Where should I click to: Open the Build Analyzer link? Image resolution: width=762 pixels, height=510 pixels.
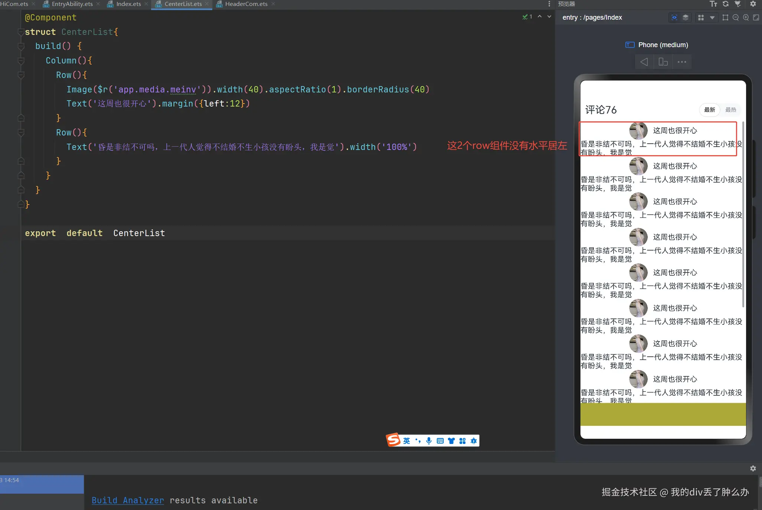pos(128,500)
